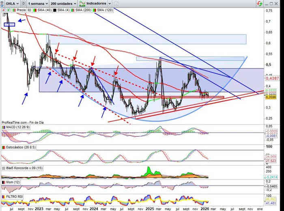Viewport: 284px width, 211px height.
Task: Click the MACD (12 26 9) label
Action: coord(15,128)
